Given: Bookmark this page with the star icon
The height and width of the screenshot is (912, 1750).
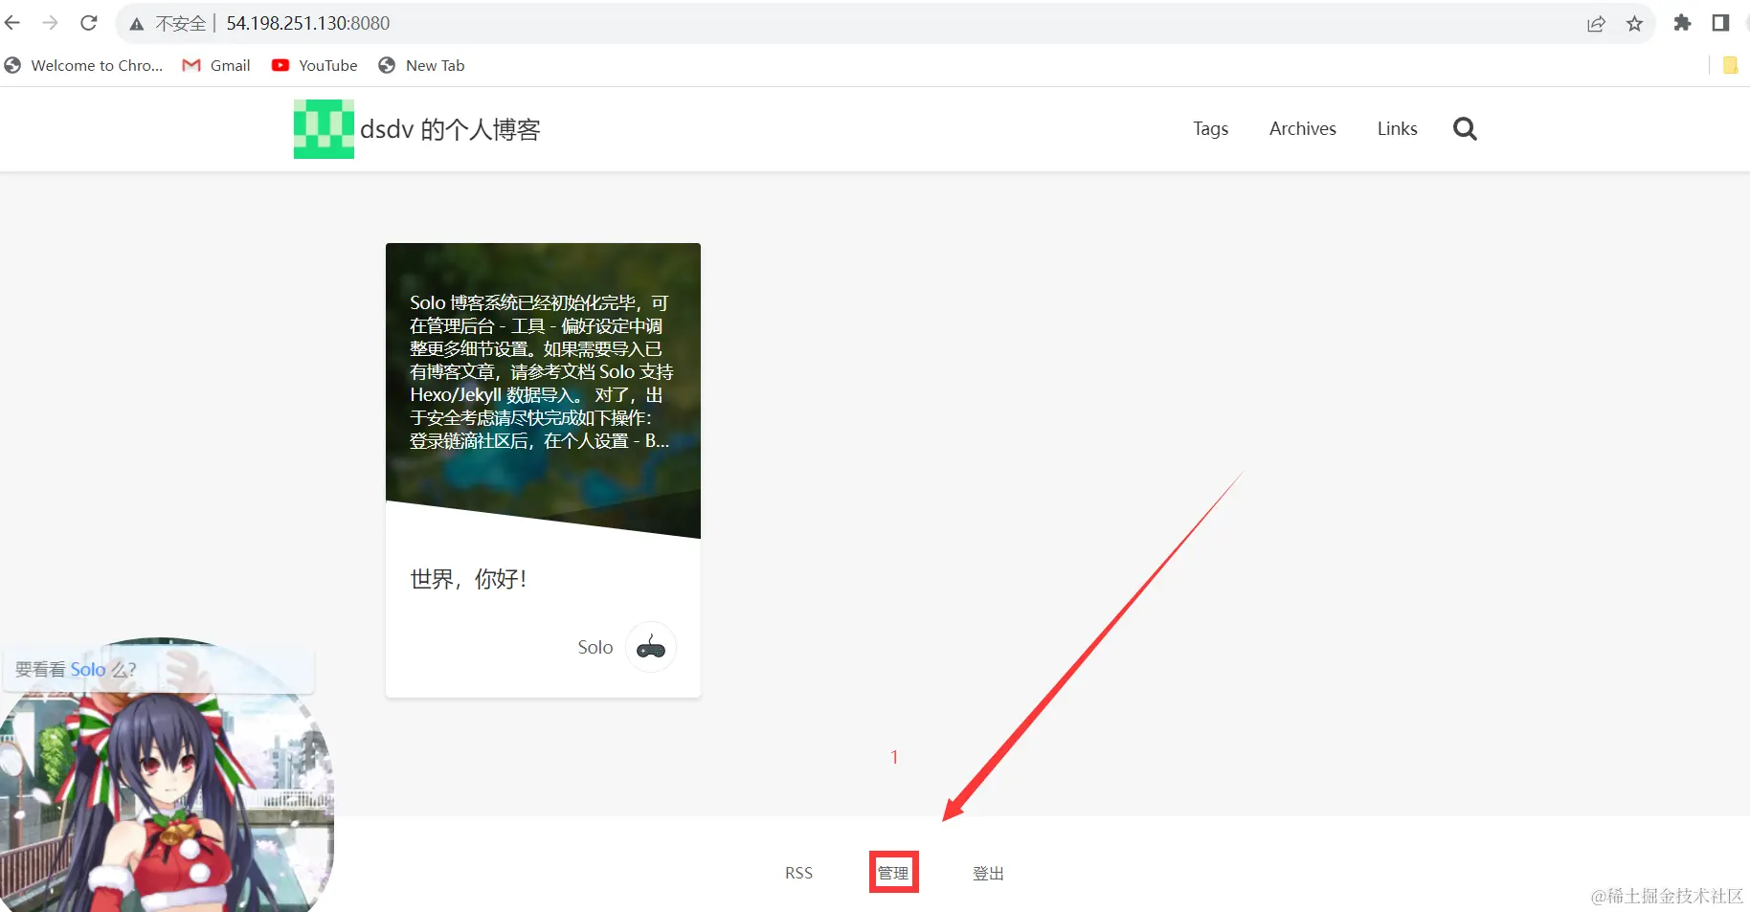Looking at the screenshot, I should click(1634, 24).
